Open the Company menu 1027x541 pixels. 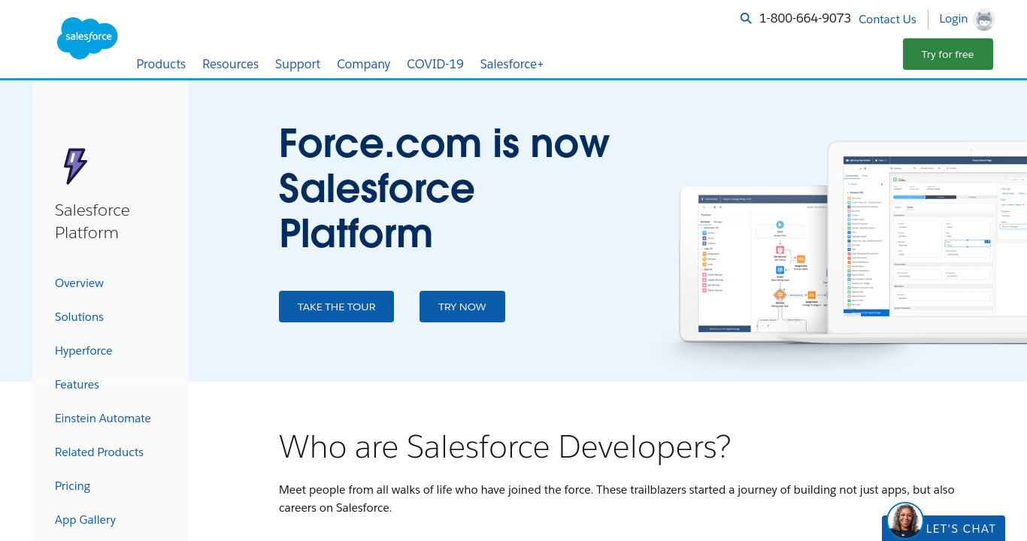click(363, 64)
